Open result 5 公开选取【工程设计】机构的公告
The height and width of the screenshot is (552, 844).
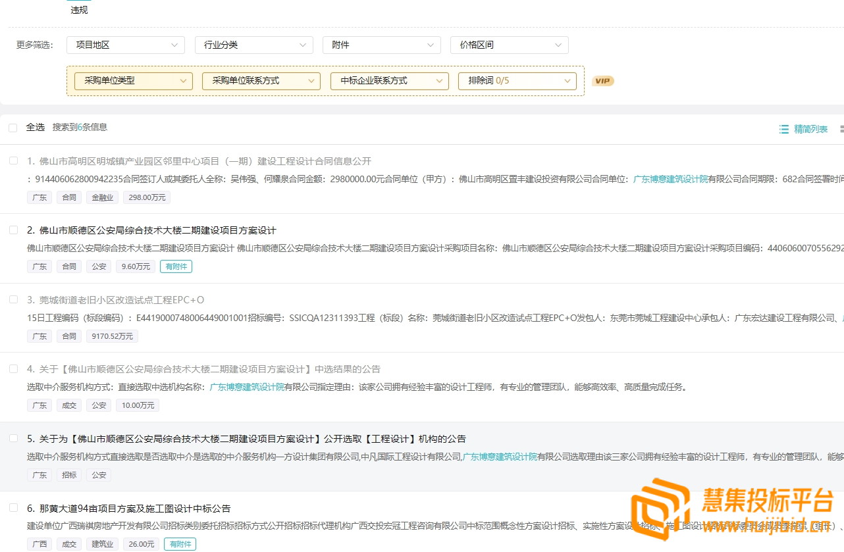tap(246, 439)
